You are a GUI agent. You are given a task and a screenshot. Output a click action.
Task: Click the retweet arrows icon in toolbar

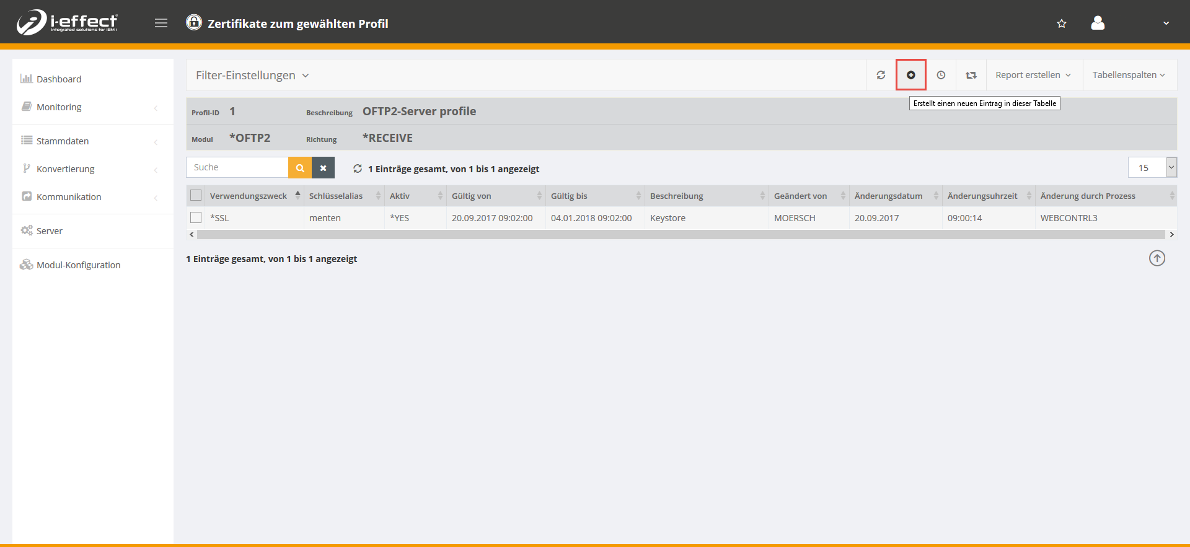(971, 75)
